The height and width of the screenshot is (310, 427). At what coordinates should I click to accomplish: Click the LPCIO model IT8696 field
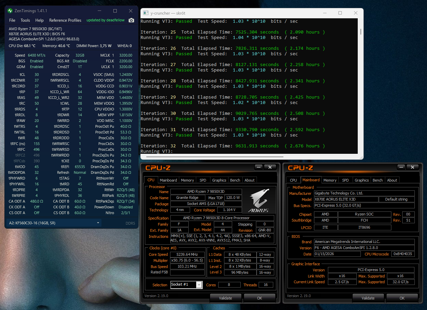[x=365, y=227]
